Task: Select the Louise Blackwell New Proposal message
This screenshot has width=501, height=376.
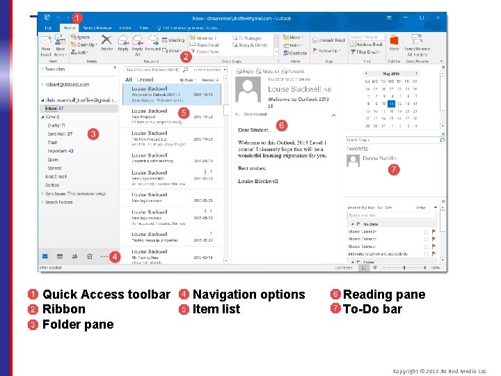Action: [x=172, y=116]
